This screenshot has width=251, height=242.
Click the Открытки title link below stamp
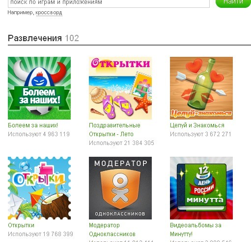point(21,225)
